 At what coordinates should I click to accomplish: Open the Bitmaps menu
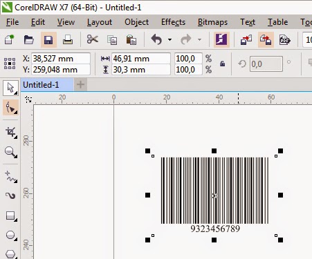(212, 22)
